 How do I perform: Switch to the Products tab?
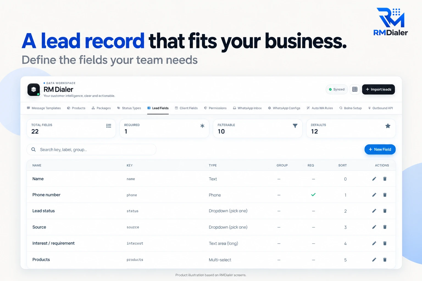(x=76, y=108)
